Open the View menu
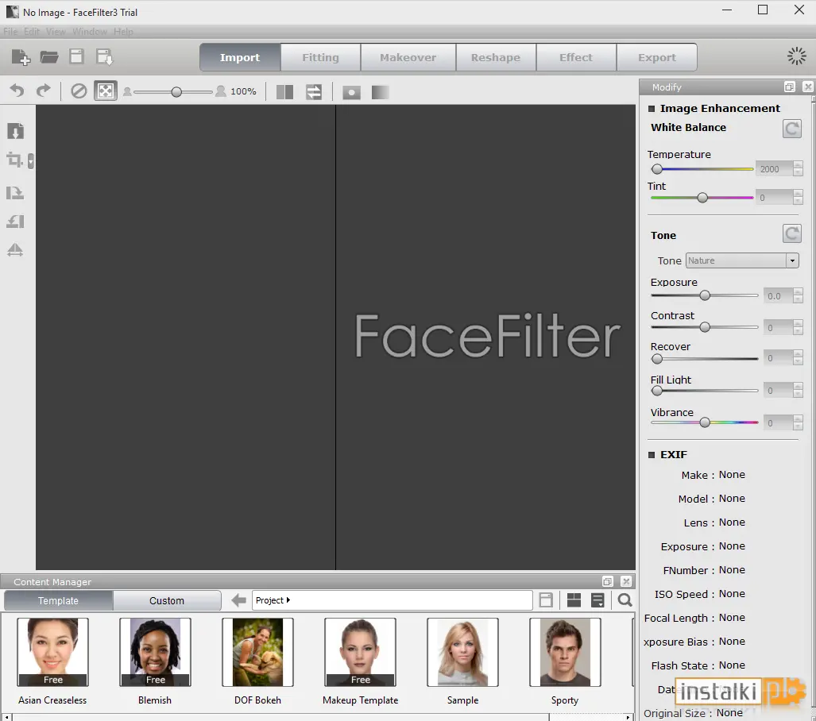 [56, 32]
